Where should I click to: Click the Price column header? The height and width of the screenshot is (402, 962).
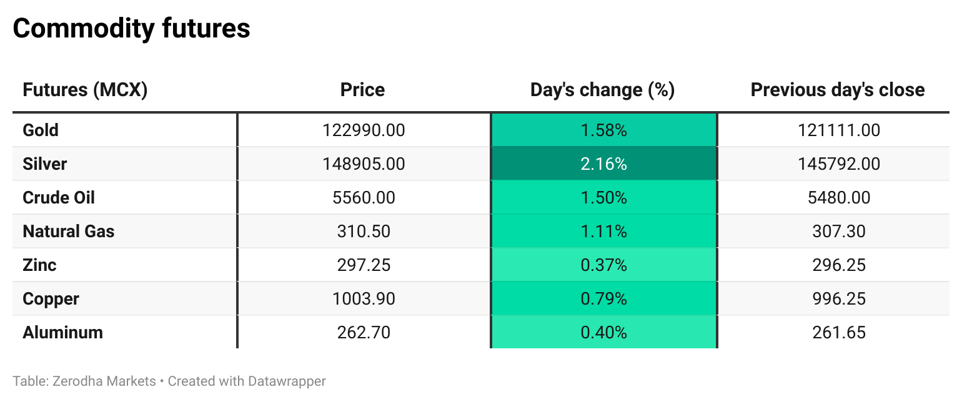pyautogui.click(x=362, y=90)
